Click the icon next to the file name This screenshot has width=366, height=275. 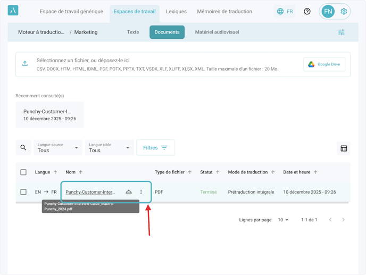[x=129, y=192]
